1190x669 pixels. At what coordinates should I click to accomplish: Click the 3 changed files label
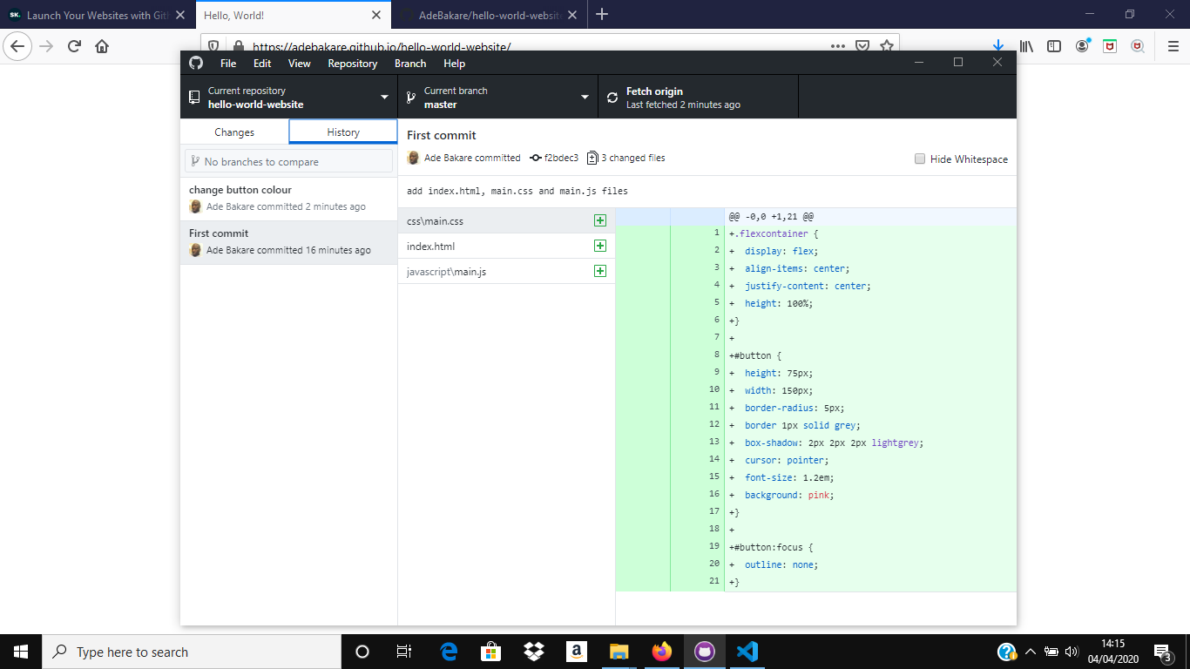tap(633, 158)
